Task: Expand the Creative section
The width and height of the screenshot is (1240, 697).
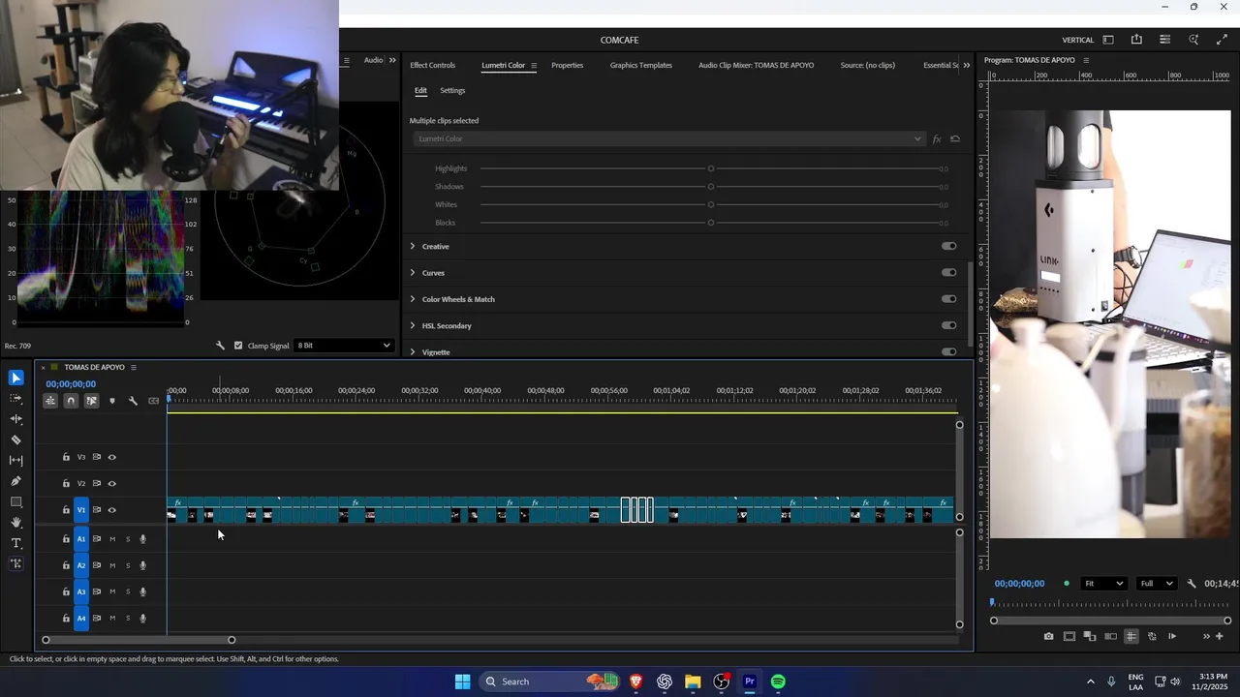Action: [413, 246]
